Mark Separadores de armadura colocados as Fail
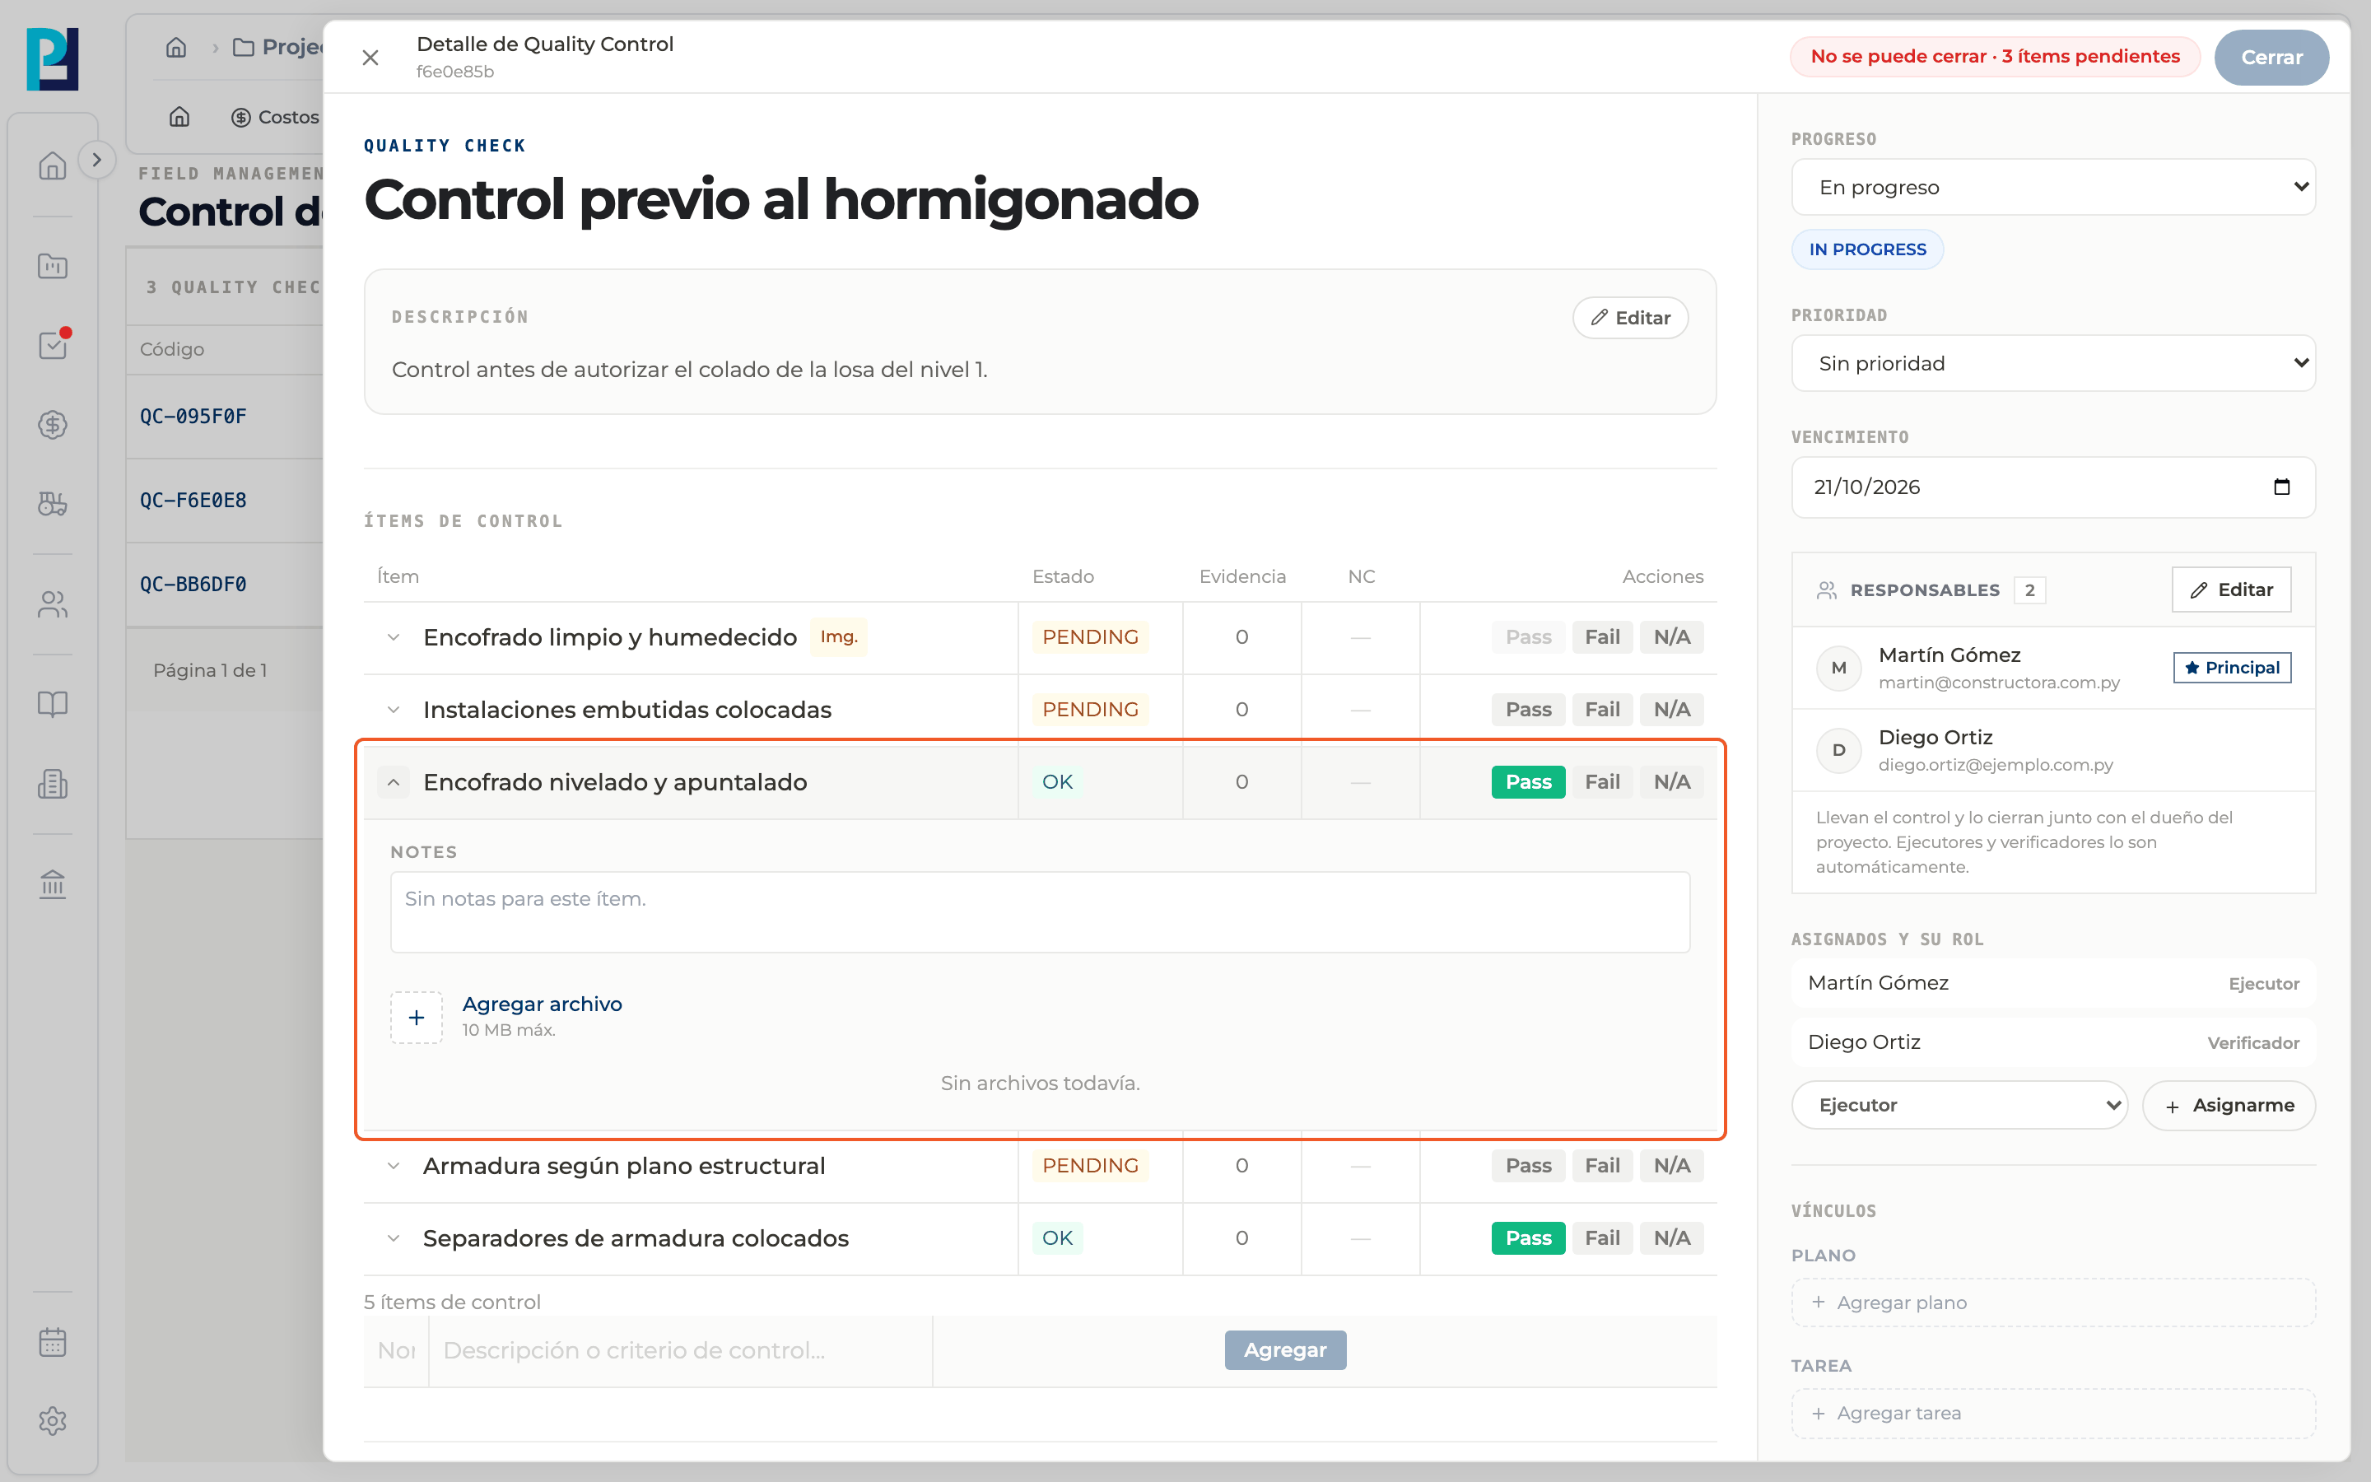The image size is (2371, 1482). click(1602, 1238)
